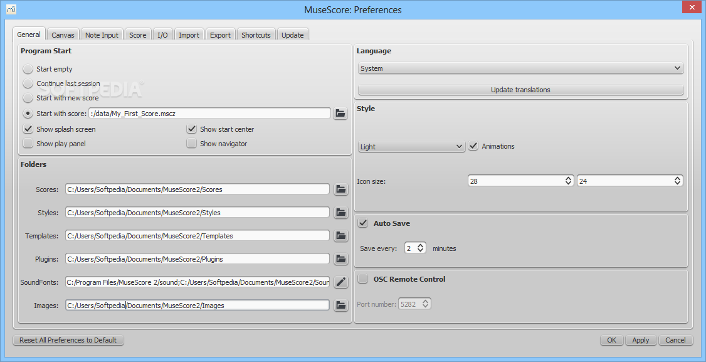This screenshot has height=362, width=706.
Task: Uncheck Show splash screen
Action: coord(28,129)
